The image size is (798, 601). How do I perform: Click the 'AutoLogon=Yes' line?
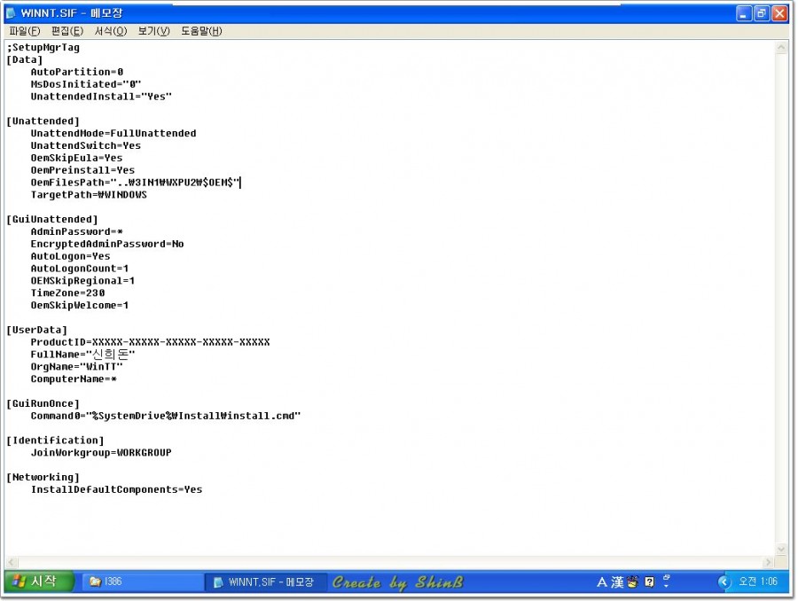coord(71,256)
